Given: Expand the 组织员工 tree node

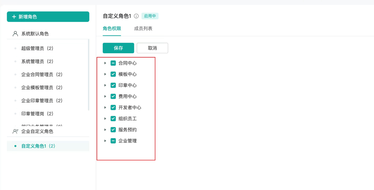Looking at the screenshot, I should 105,119.
